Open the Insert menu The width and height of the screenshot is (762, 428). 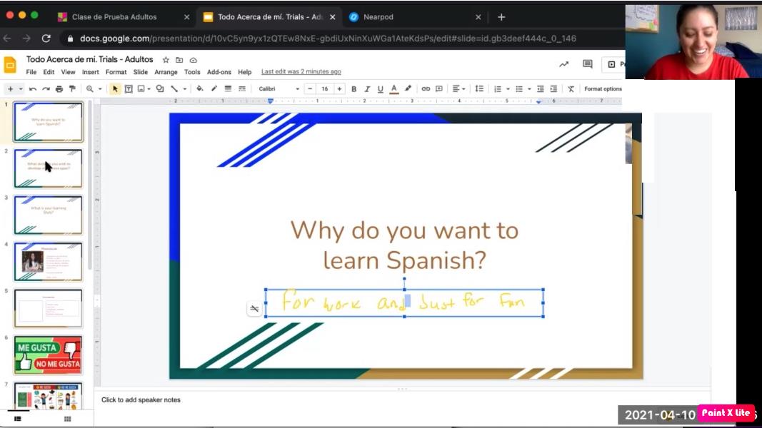click(90, 72)
